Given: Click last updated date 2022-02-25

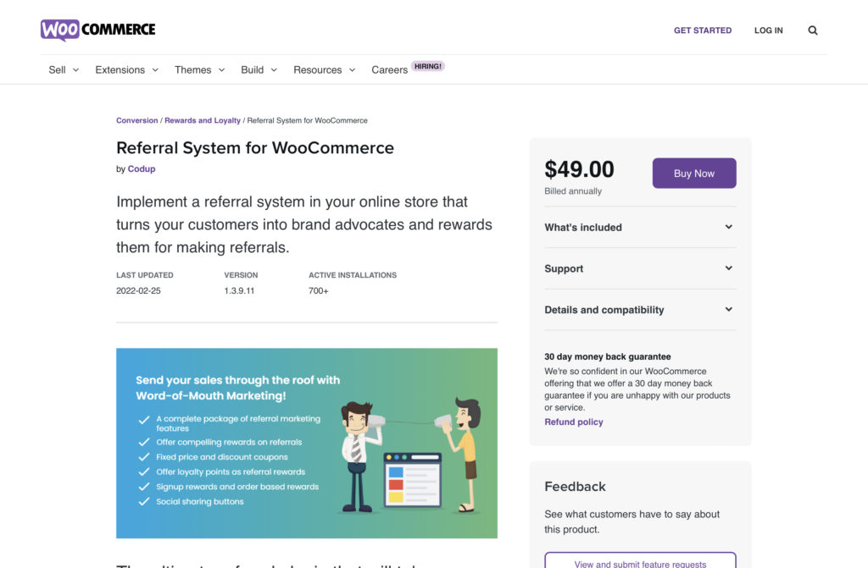Looking at the screenshot, I should click(138, 291).
